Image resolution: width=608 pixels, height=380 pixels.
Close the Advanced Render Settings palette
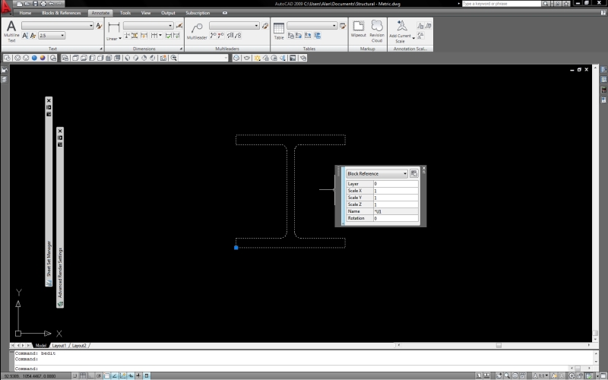point(60,131)
